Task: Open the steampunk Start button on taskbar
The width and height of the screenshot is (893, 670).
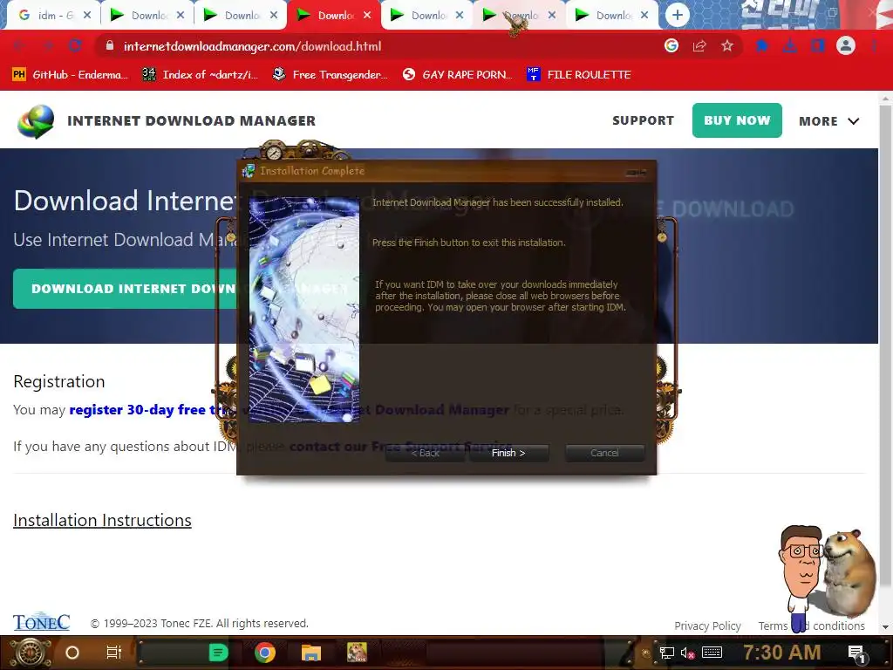Action: point(31,653)
